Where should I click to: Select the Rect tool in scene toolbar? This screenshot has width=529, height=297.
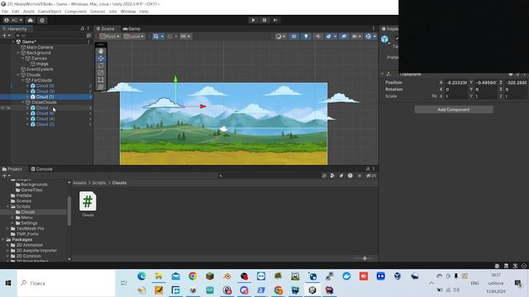pyautogui.click(x=101, y=80)
